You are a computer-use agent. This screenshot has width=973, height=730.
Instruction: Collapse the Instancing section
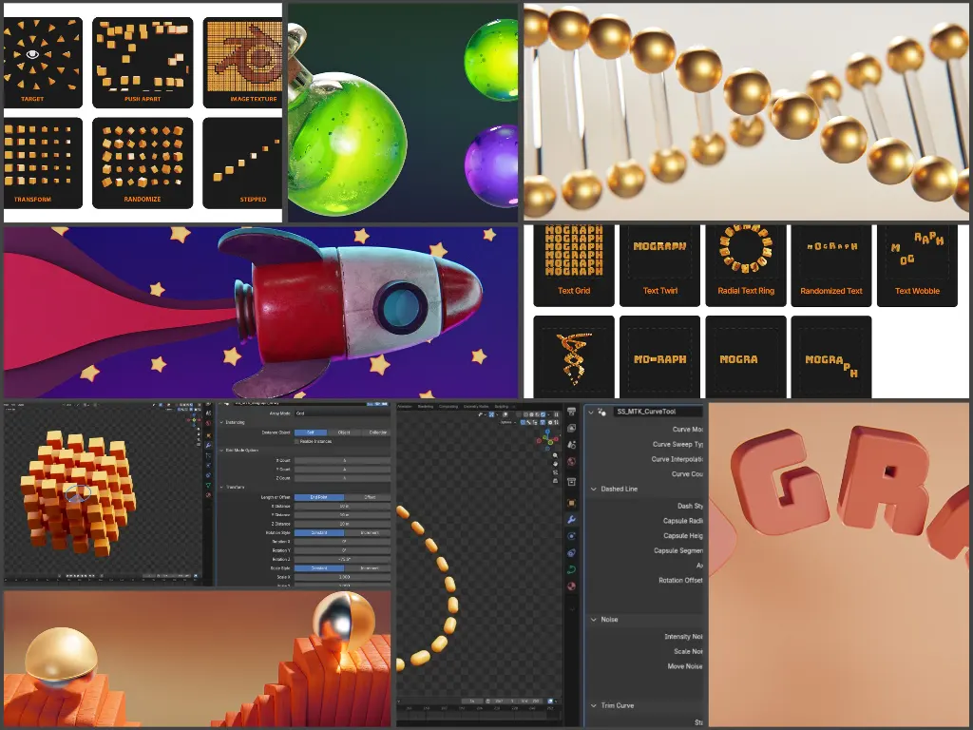[x=221, y=422]
